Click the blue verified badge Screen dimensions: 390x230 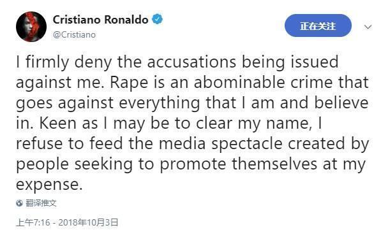click(x=157, y=19)
